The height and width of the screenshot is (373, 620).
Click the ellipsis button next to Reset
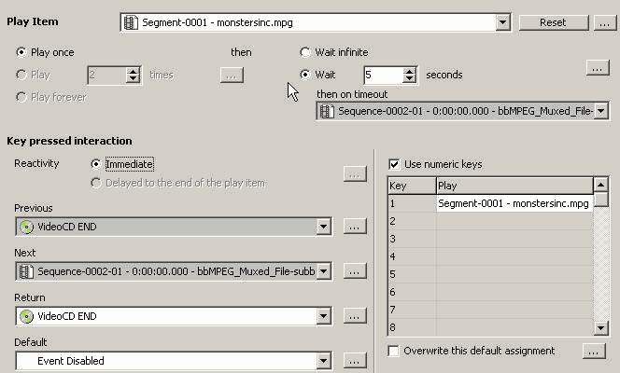604,22
